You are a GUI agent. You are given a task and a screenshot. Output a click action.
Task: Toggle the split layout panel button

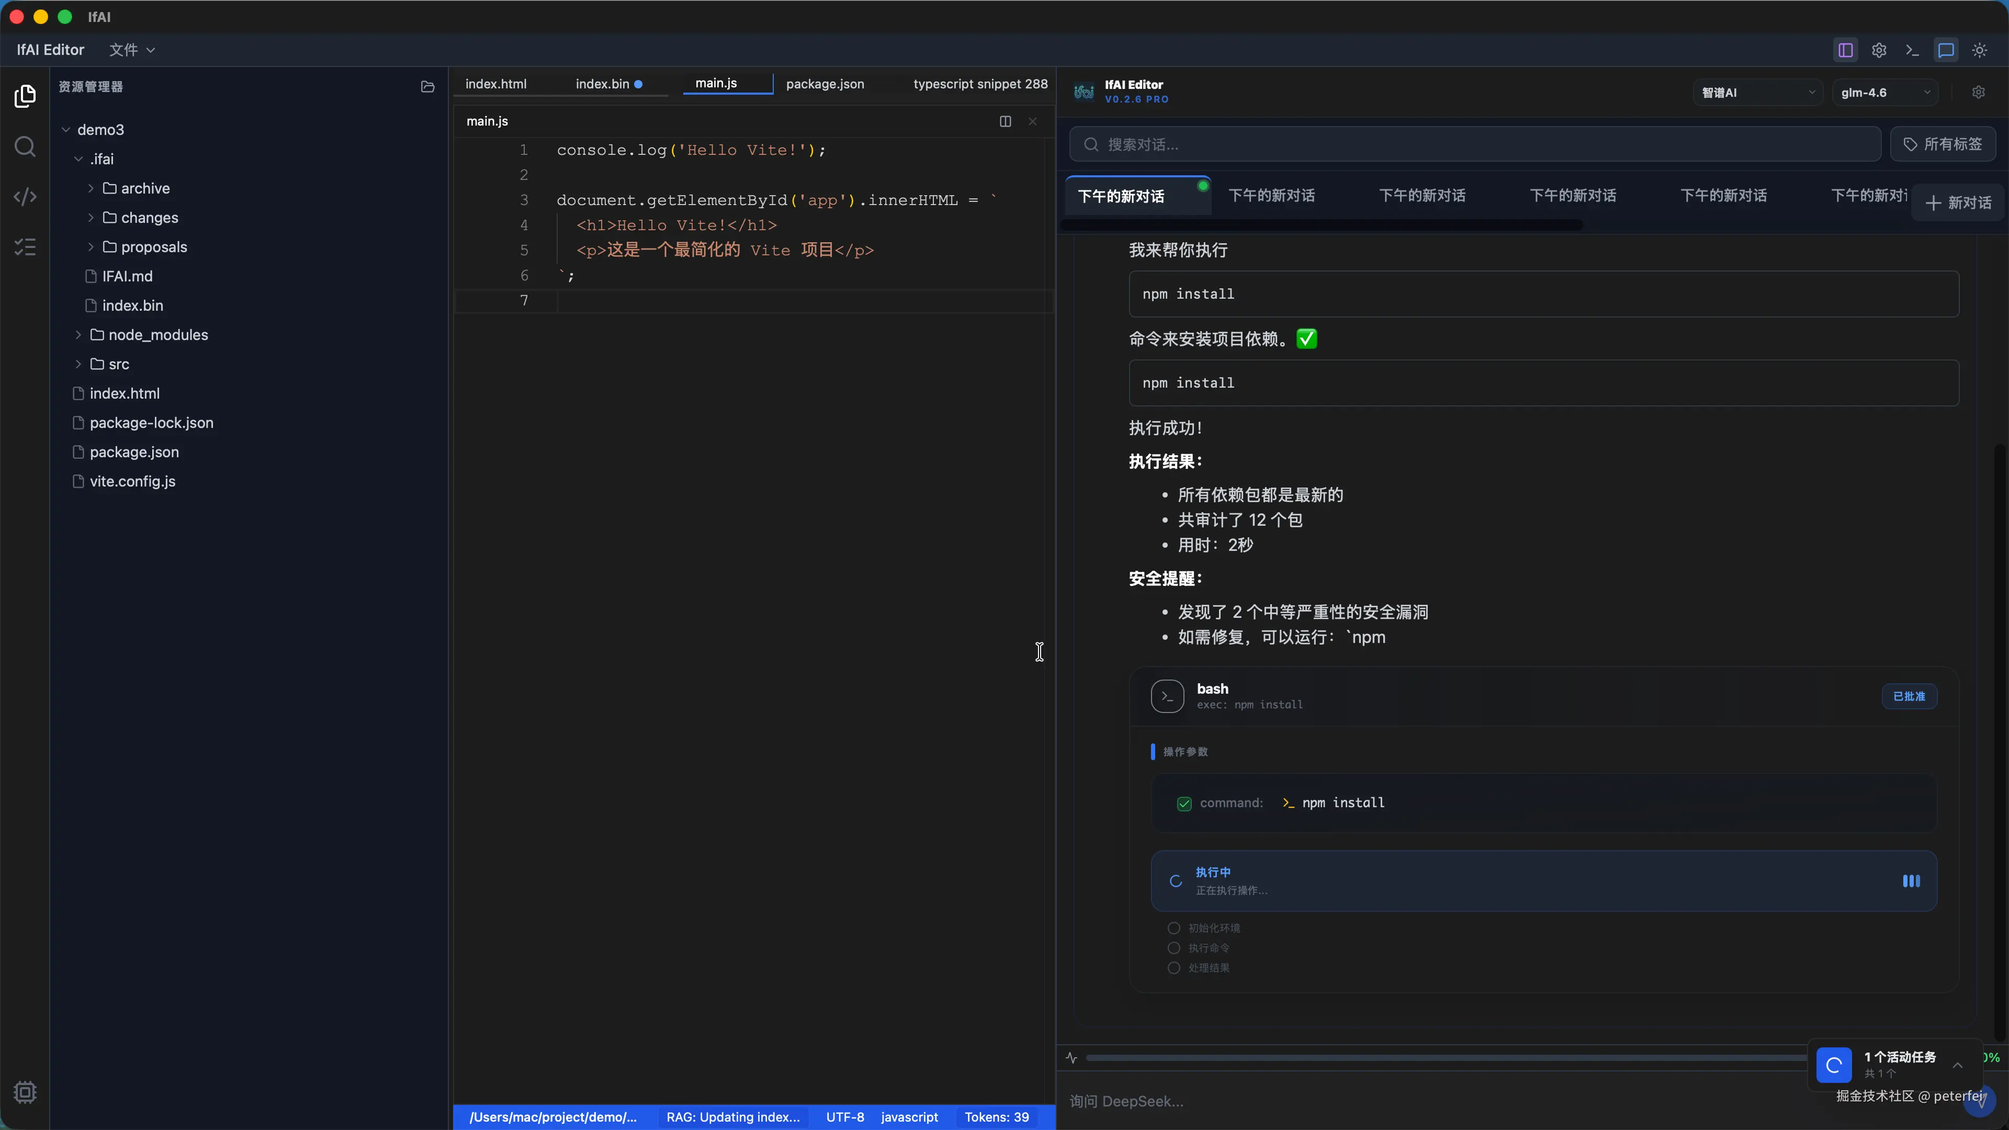click(1845, 50)
